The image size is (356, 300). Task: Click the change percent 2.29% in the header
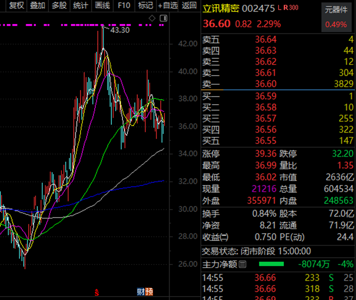(x=269, y=24)
